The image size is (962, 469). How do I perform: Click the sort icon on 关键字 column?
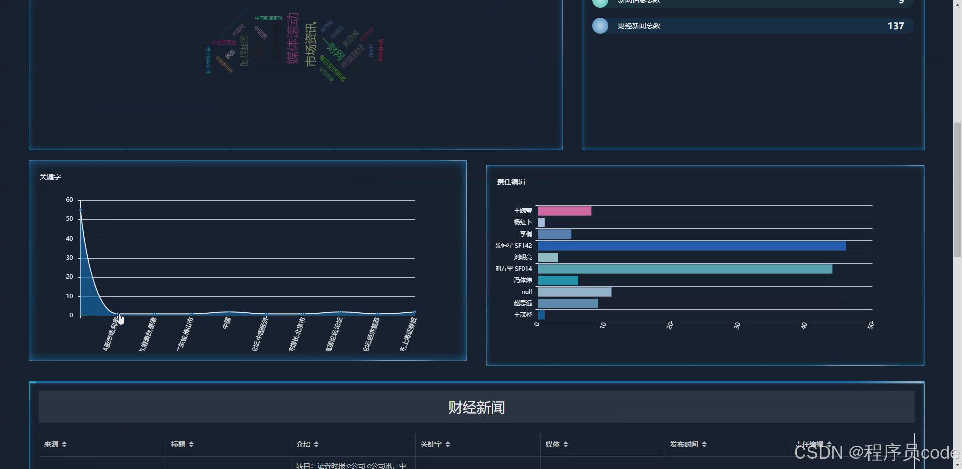(448, 444)
